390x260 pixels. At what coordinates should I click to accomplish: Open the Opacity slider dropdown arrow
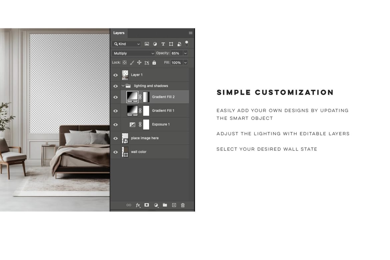point(185,53)
